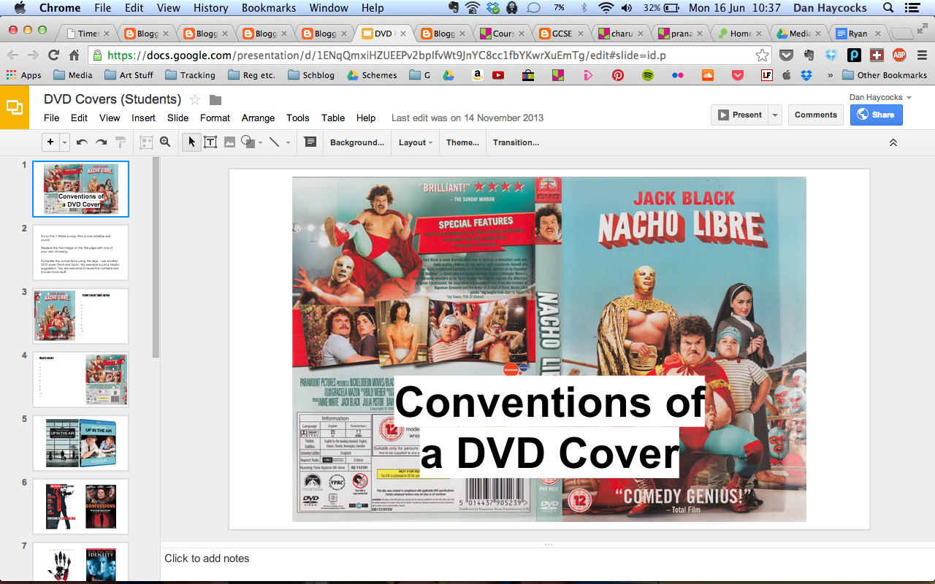
Task: Click the Pocket extension icon
Action: [x=786, y=55]
